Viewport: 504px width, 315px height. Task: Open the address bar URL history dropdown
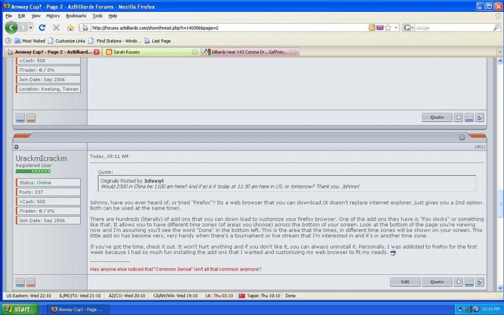(396, 28)
